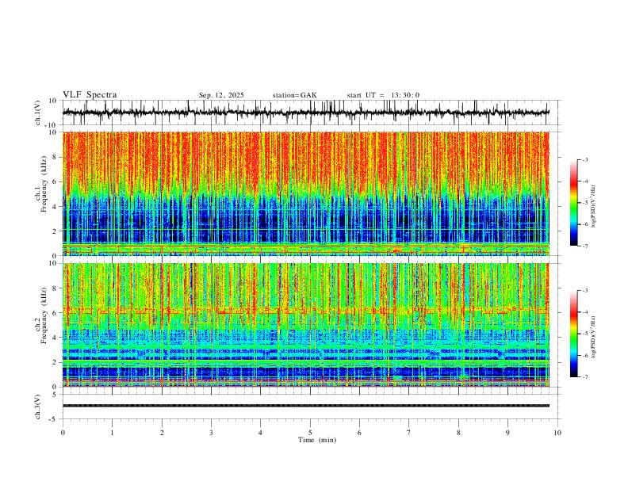The image size is (628, 485).
Task: Click the ch.1 color bar "log(PSD)" label
Action: [x=594, y=206]
